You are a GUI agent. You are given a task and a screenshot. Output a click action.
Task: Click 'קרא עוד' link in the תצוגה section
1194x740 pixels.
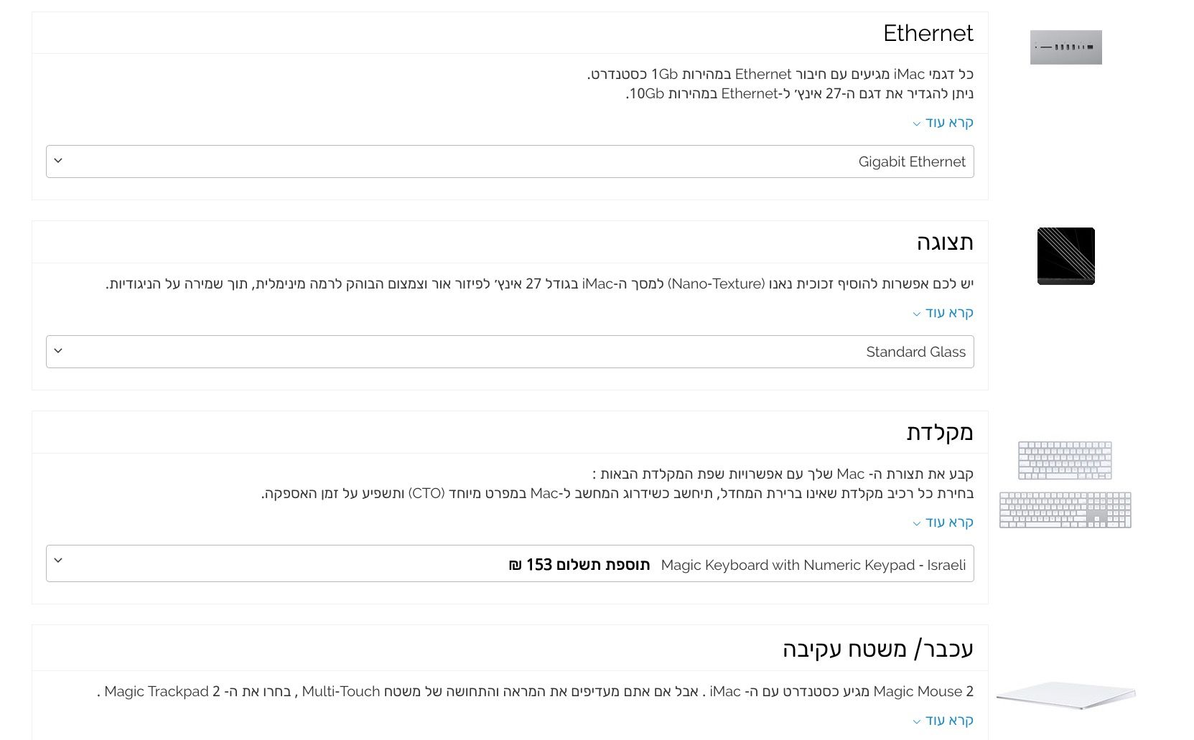(x=948, y=313)
